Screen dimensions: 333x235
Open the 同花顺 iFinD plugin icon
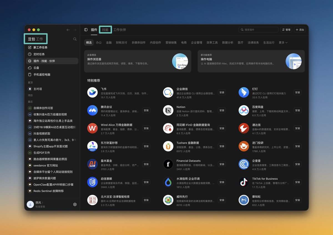coord(168,128)
